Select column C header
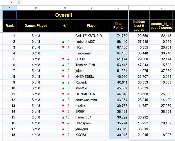175x141 pixels. (x=65, y=8)
